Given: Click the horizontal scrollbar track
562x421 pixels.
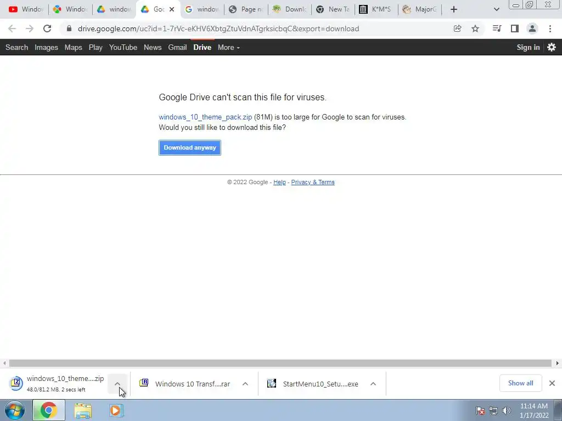Looking at the screenshot, I should click(x=280, y=363).
